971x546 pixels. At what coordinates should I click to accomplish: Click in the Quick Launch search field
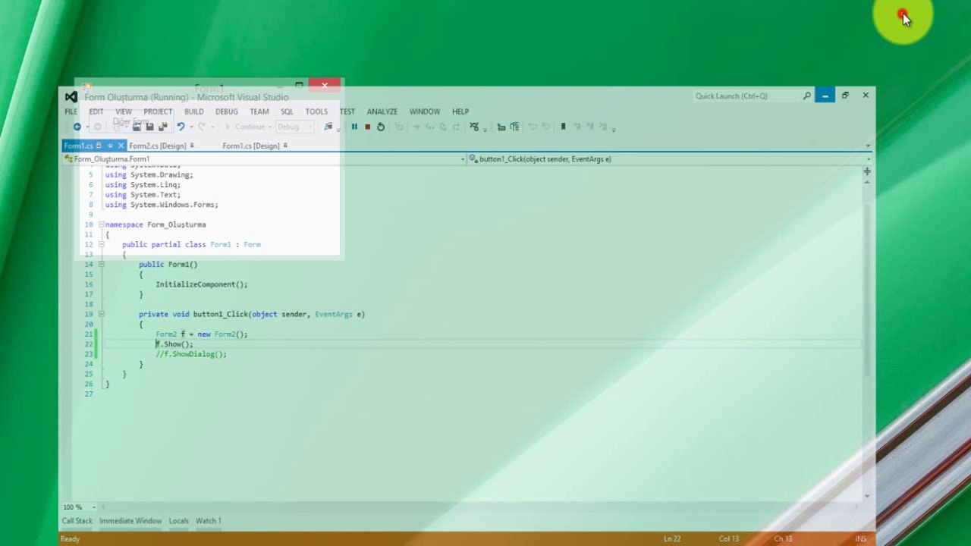(x=746, y=96)
